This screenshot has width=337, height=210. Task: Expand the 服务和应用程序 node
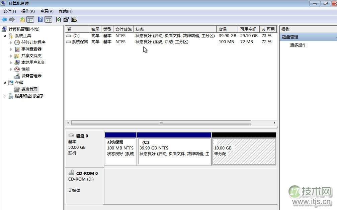coord(4,96)
